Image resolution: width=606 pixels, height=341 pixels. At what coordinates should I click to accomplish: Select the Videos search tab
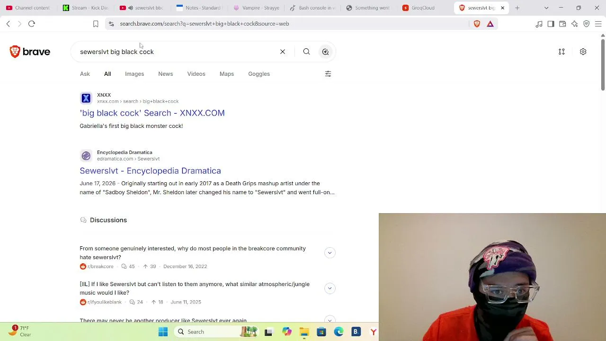point(196,74)
